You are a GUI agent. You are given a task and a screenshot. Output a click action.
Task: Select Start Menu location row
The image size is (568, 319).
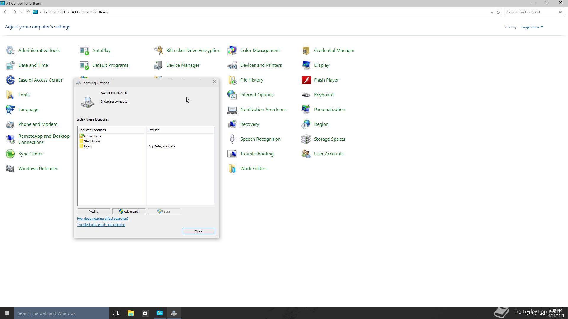pyautogui.click(x=146, y=141)
